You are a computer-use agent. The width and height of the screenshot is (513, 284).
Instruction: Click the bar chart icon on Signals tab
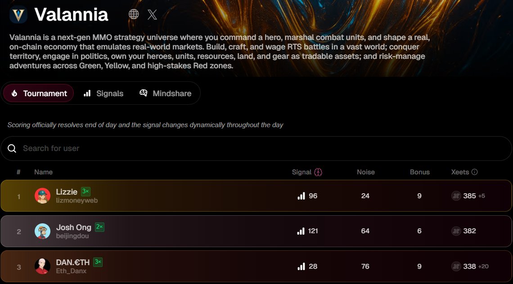pos(87,93)
